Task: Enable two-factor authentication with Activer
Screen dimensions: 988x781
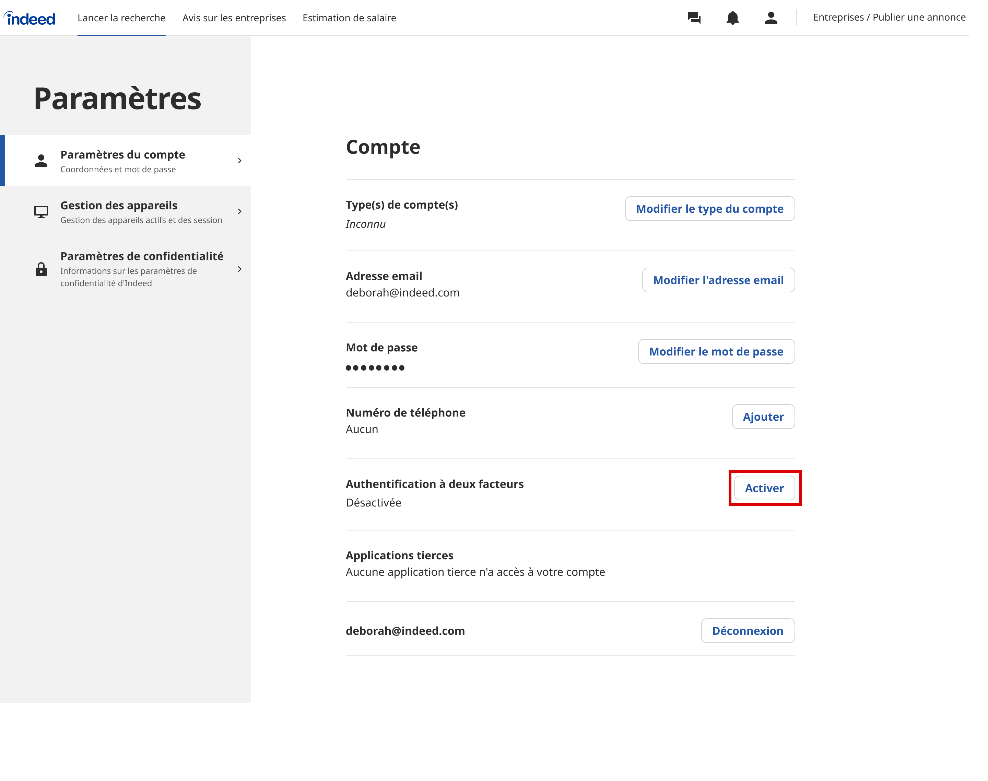Action: pyautogui.click(x=764, y=488)
